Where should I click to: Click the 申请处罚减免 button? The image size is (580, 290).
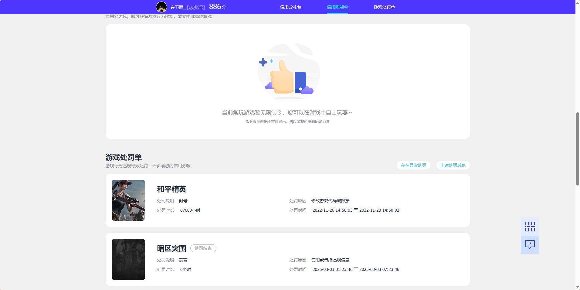pos(453,165)
